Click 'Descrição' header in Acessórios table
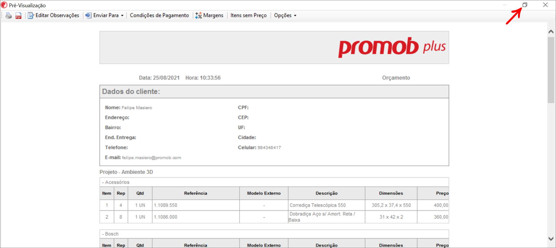 tap(327, 193)
